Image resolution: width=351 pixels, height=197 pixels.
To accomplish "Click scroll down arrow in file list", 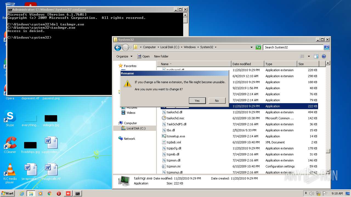I will pyautogui.click(x=328, y=172).
